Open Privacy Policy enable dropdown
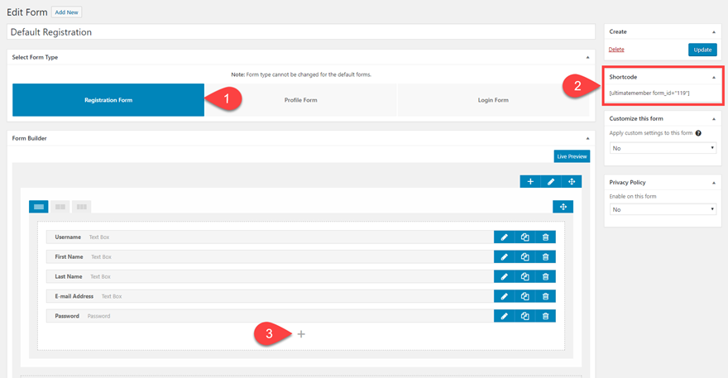The height and width of the screenshot is (378, 728). [x=663, y=209]
